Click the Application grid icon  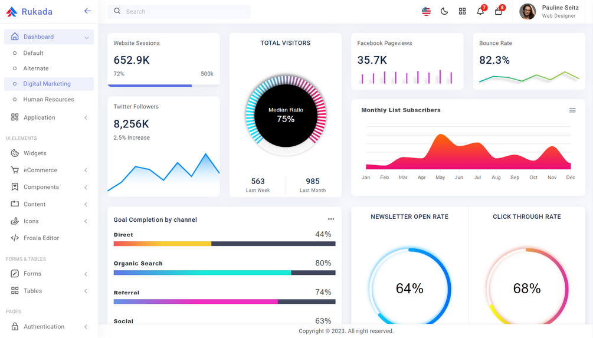(x=15, y=117)
